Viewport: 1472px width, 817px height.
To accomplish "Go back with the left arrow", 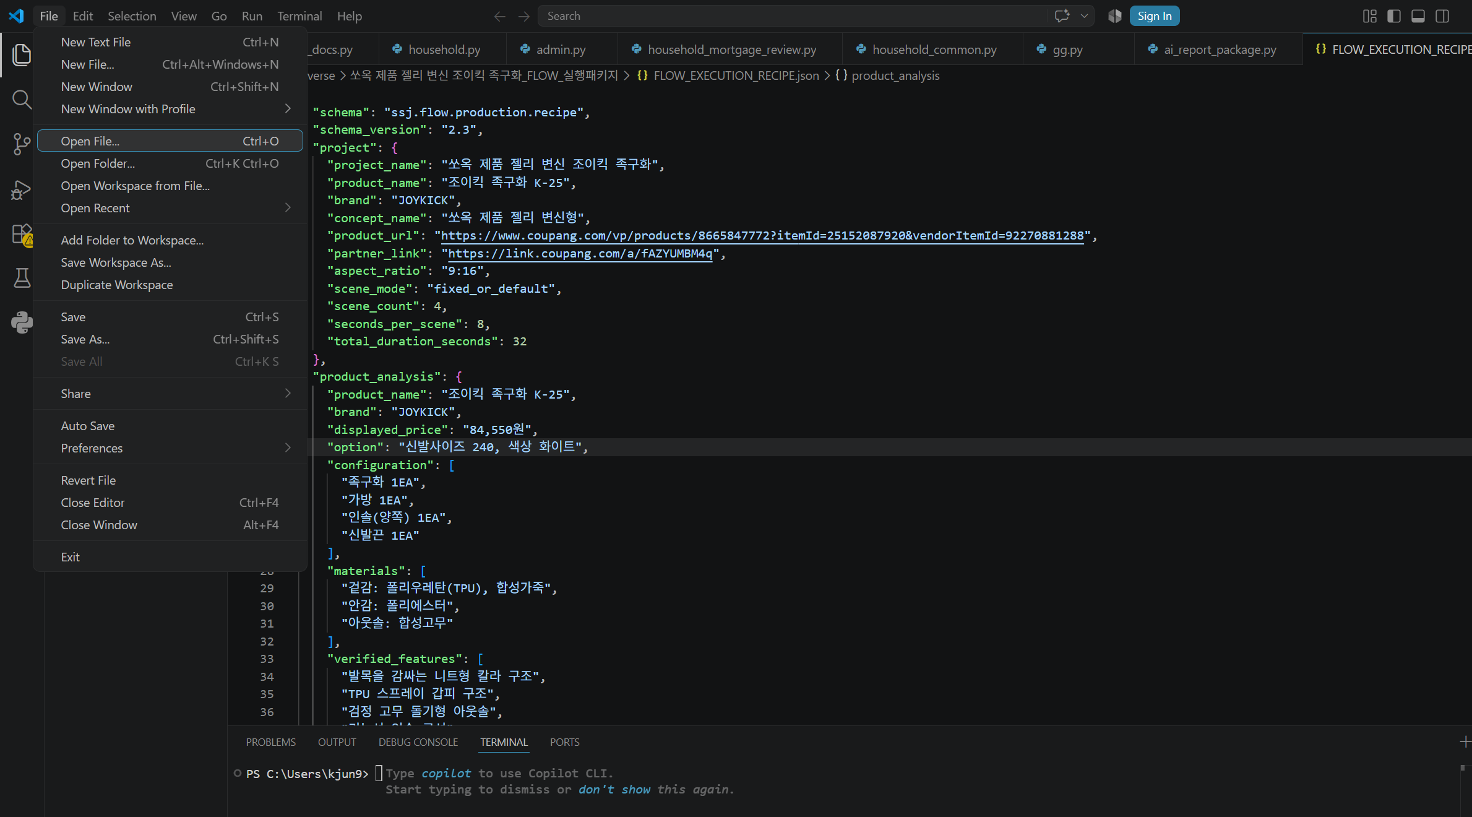I will [x=499, y=16].
